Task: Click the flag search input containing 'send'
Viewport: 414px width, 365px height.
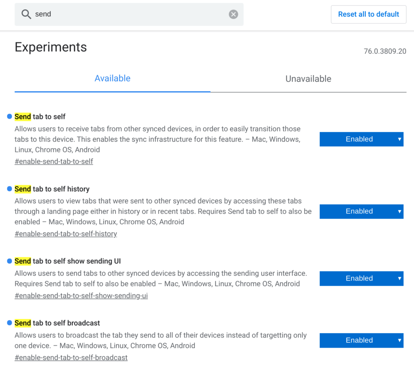Action: coord(129,14)
